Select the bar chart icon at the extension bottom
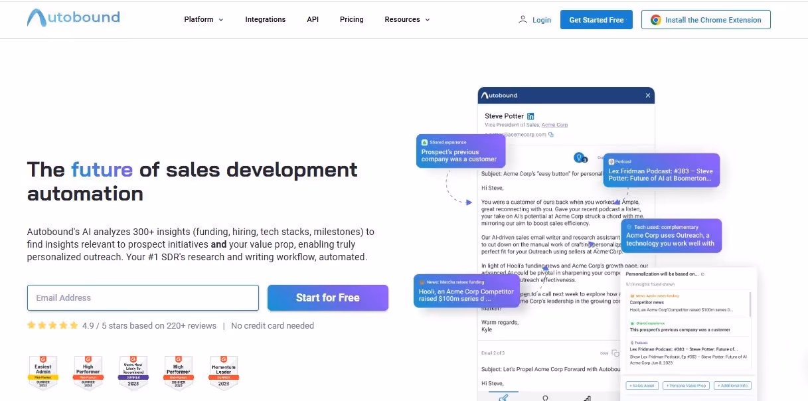The image size is (808, 401). pyautogui.click(x=587, y=399)
